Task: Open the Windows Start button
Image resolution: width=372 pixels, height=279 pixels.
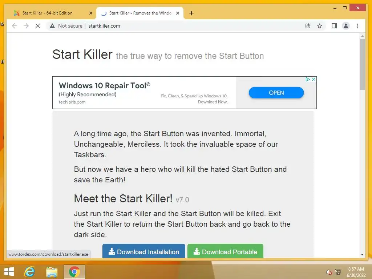Action: click(9, 272)
